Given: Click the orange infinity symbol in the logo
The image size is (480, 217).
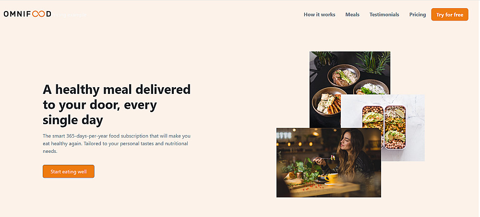Looking at the screenshot, I should click(x=38, y=14).
